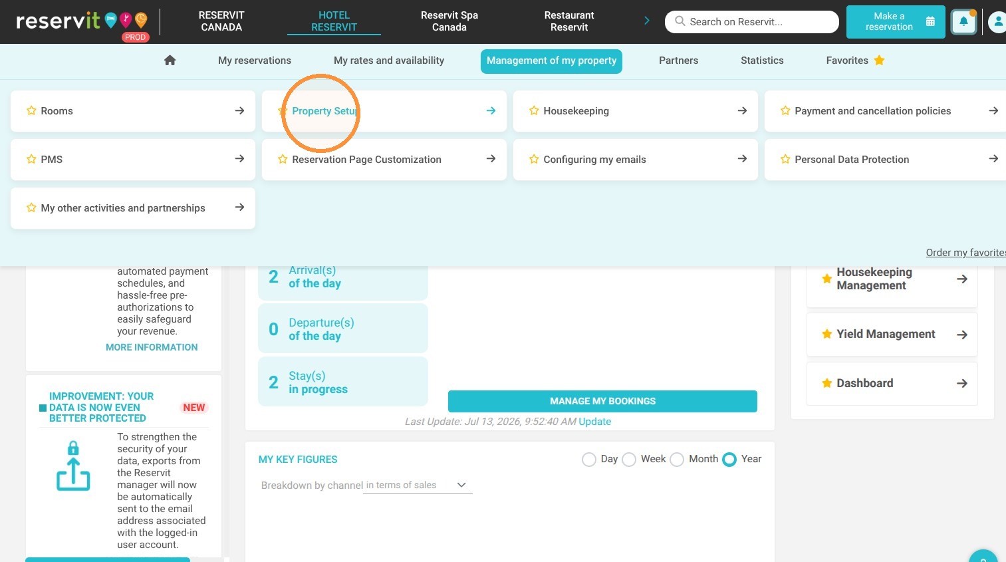Select the Week radio option
The height and width of the screenshot is (562, 1006).
click(x=629, y=460)
